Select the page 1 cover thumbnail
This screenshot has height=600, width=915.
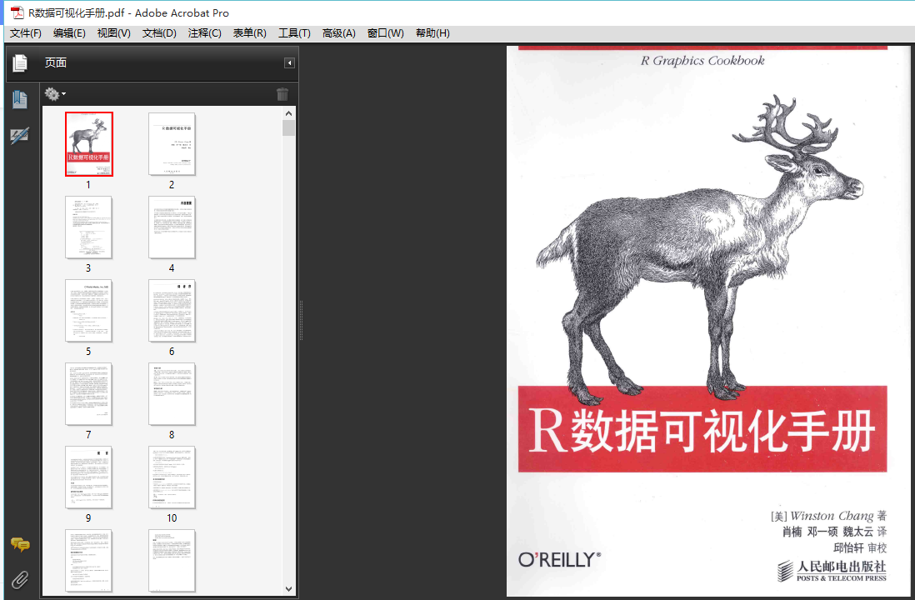coord(88,144)
